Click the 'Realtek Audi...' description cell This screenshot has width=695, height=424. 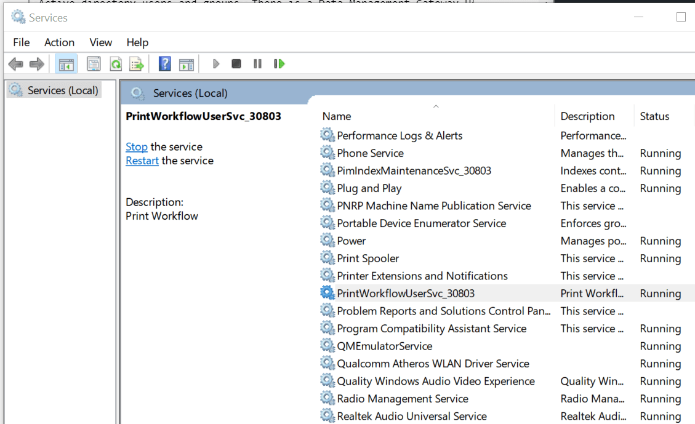click(593, 417)
